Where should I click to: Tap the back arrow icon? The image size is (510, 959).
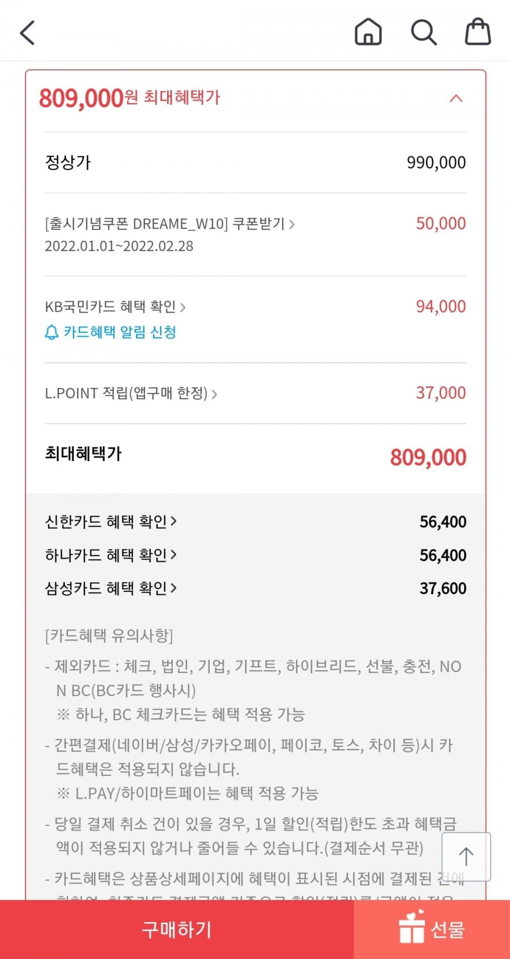pos(27,32)
